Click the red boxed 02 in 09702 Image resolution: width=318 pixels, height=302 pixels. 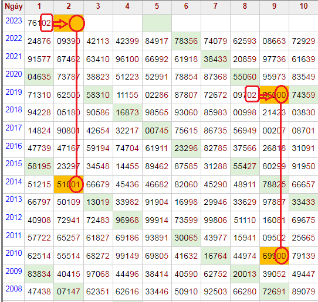252,94
